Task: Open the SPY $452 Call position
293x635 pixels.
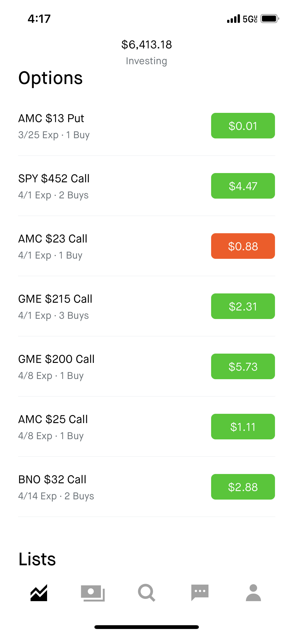Action: pos(146,186)
